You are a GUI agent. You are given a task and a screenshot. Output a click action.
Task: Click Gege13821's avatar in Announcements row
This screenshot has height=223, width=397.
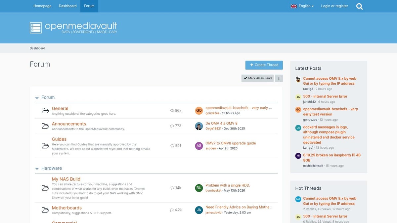coord(199,126)
